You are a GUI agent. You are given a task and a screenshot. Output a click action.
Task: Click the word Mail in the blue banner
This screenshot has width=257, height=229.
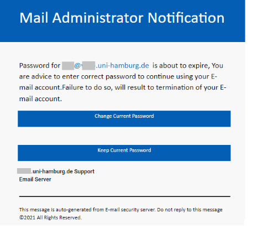point(34,18)
